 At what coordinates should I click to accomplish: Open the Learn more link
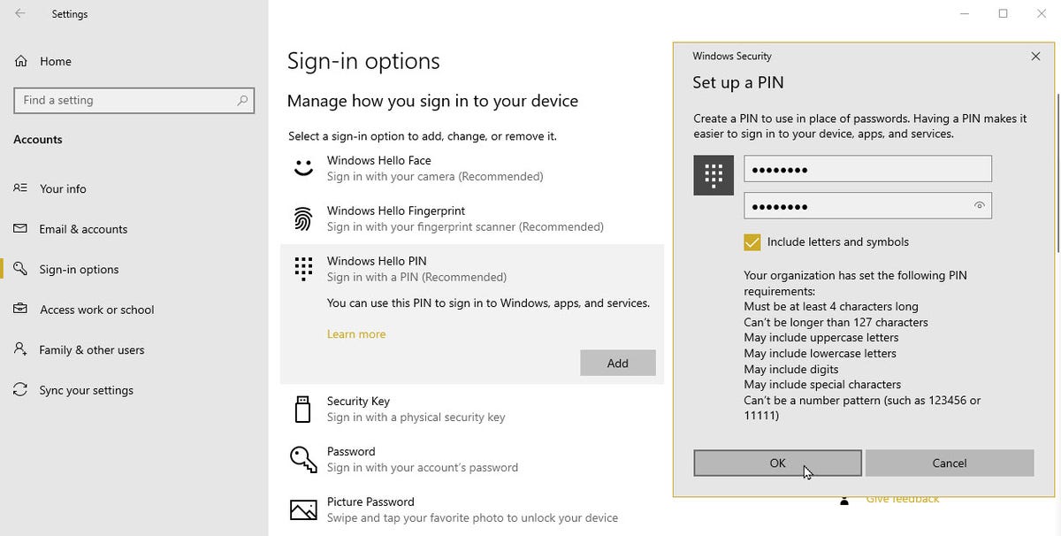pos(356,334)
